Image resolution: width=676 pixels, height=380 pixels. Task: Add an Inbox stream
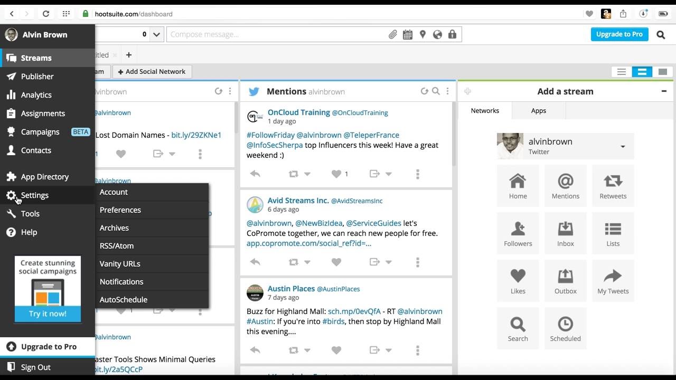point(566,233)
